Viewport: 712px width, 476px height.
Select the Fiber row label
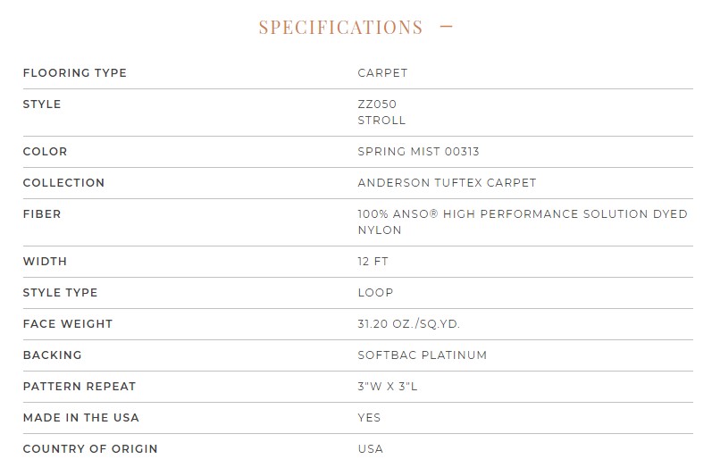42,214
